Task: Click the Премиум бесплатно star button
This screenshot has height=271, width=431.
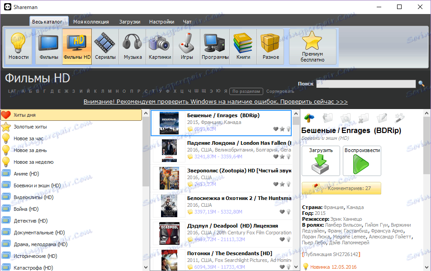Action: (313, 47)
